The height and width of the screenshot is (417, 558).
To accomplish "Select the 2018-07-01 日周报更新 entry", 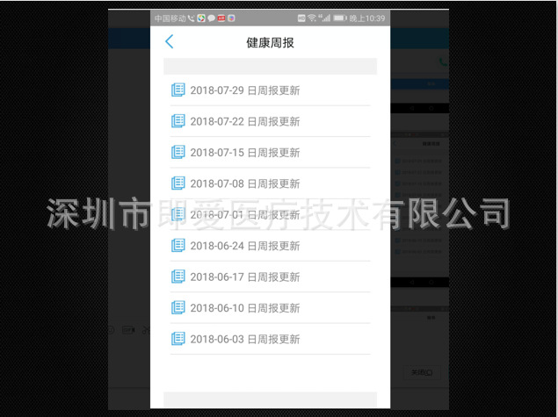I will 270,215.
